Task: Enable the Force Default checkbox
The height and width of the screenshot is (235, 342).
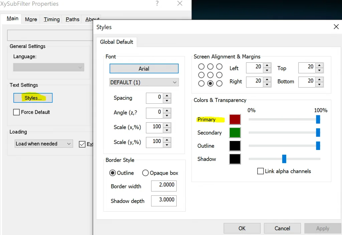Action: click(16, 112)
